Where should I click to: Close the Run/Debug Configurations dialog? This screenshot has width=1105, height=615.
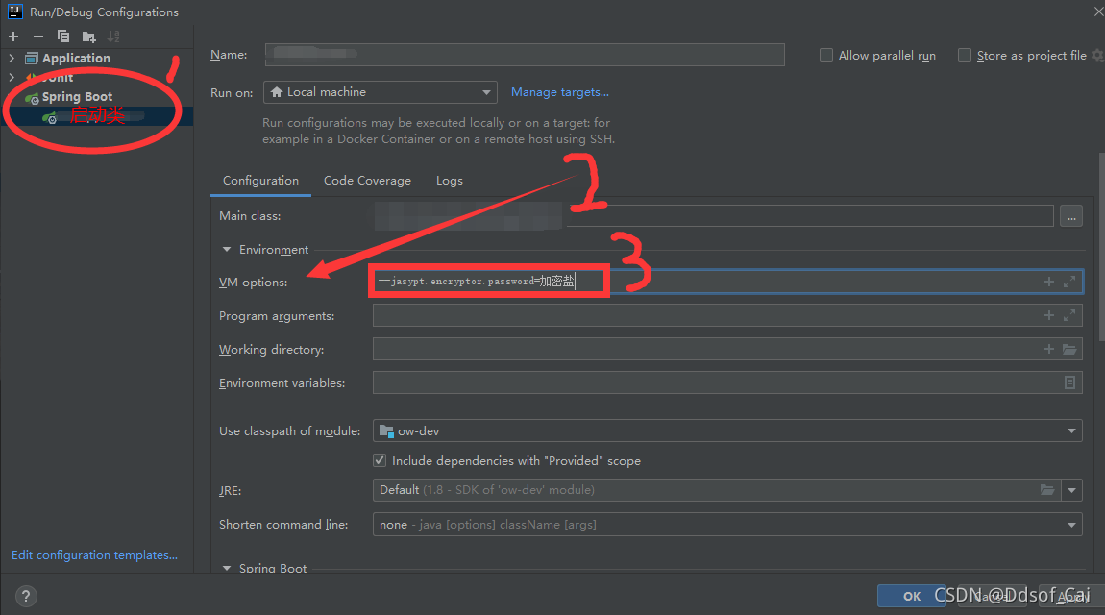click(x=1097, y=12)
